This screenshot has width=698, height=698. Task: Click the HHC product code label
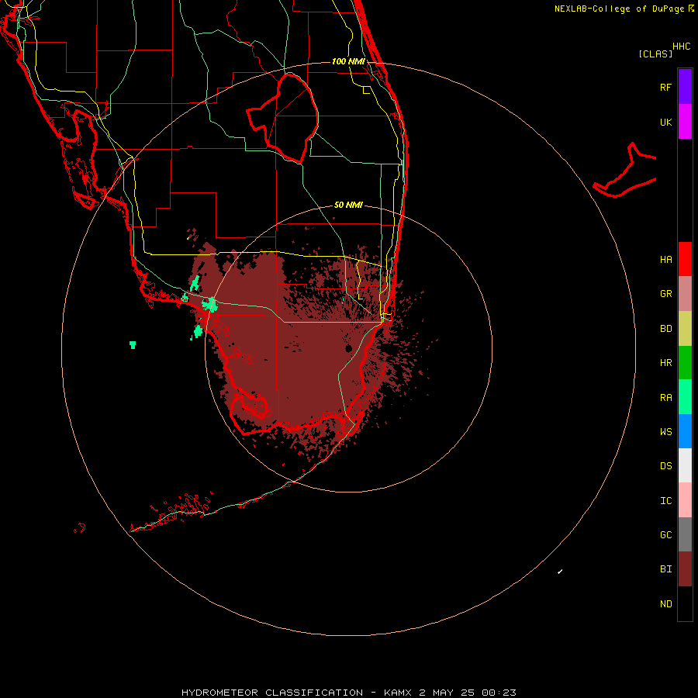point(681,47)
